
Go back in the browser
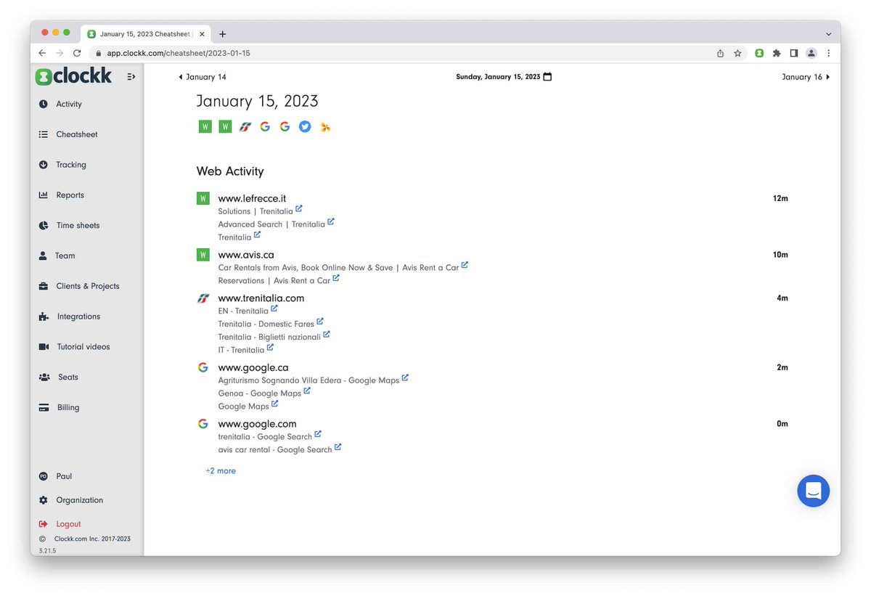(42, 53)
